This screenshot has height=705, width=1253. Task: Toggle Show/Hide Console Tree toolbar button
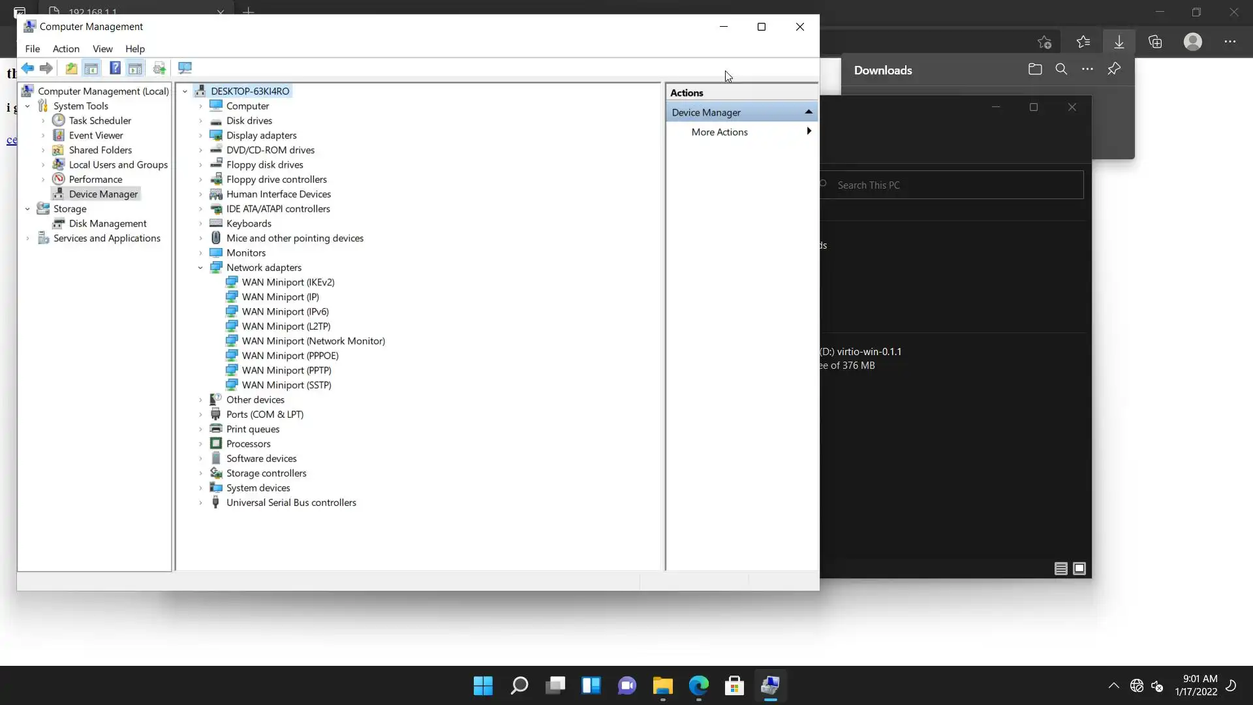click(x=91, y=68)
